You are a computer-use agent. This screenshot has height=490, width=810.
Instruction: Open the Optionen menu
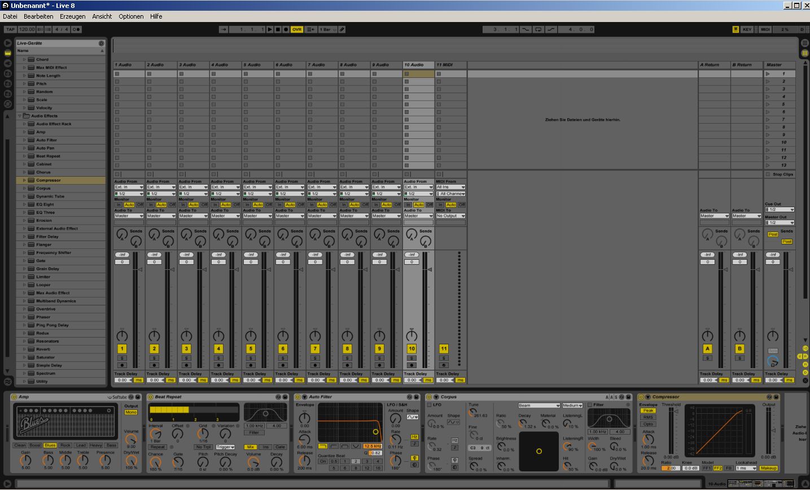(131, 16)
